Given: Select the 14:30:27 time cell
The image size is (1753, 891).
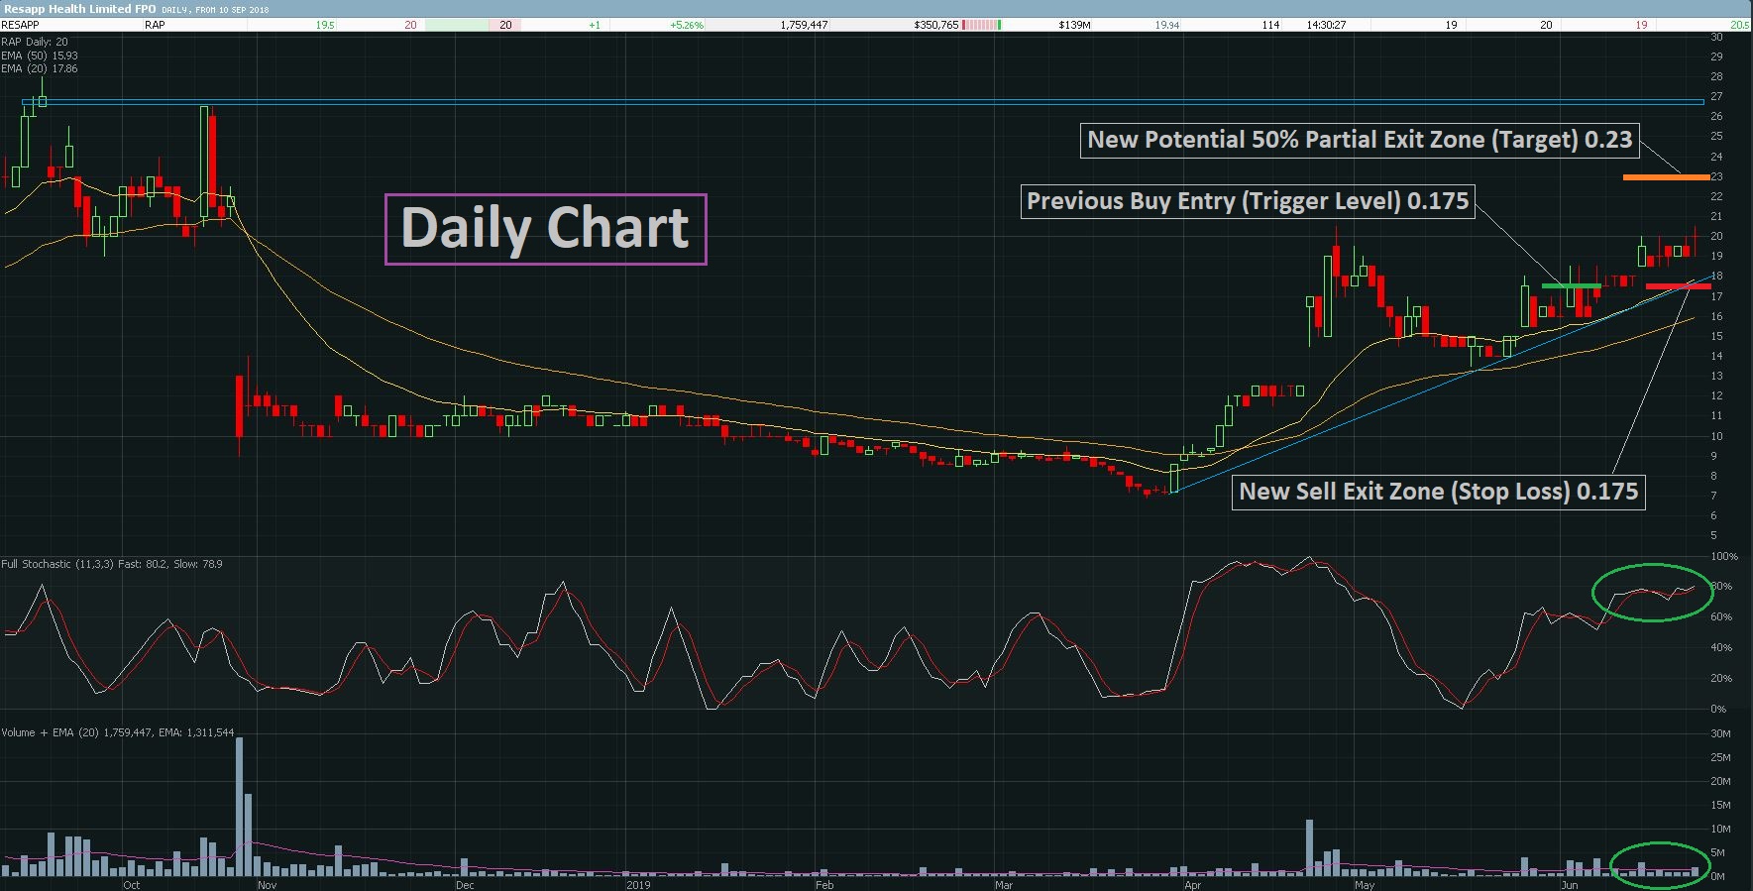Looking at the screenshot, I should pos(1326,25).
